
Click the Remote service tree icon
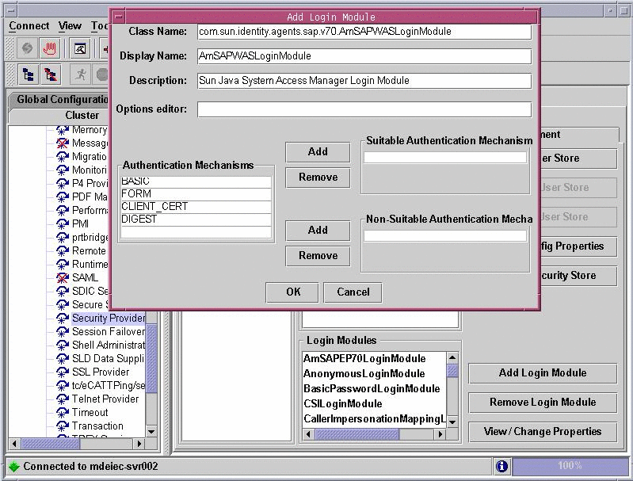pos(62,250)
